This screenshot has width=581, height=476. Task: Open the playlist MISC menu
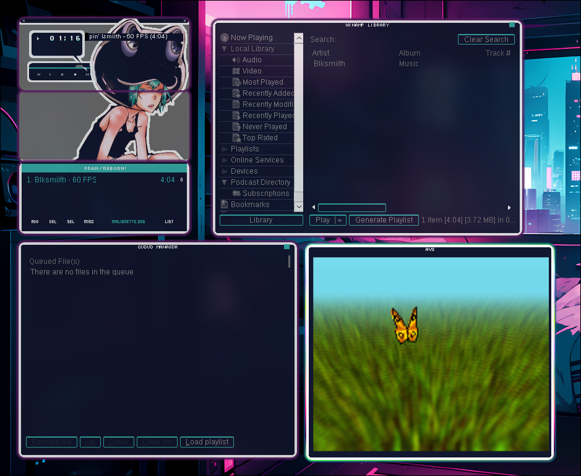click(88, 222)
